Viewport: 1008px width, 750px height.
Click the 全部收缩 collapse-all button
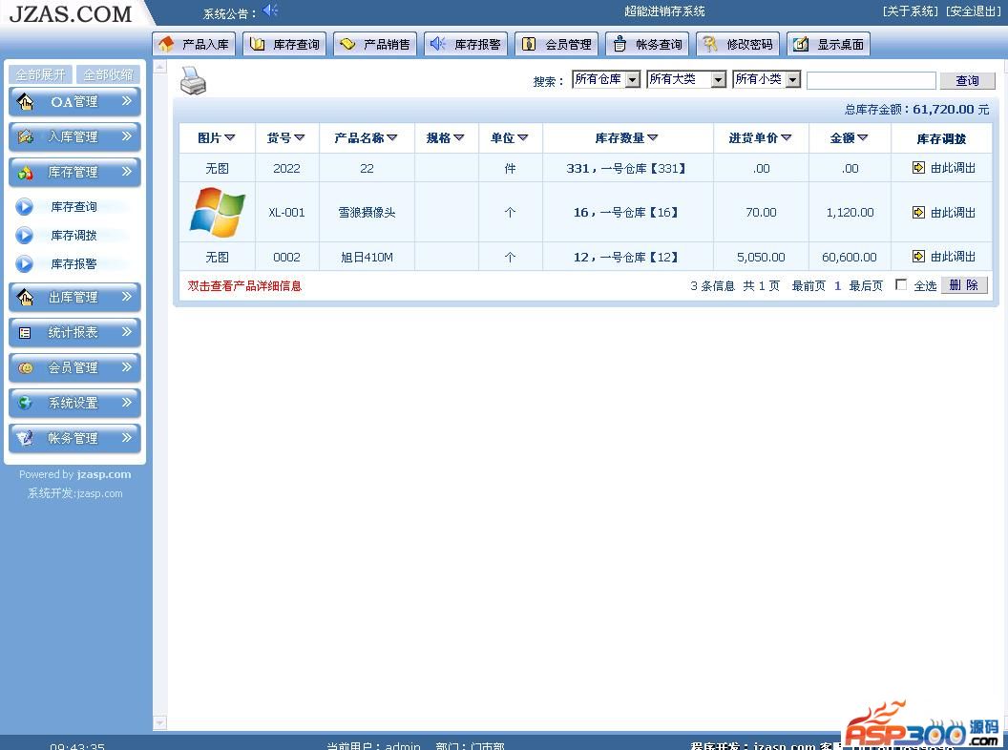click(108, 74)
